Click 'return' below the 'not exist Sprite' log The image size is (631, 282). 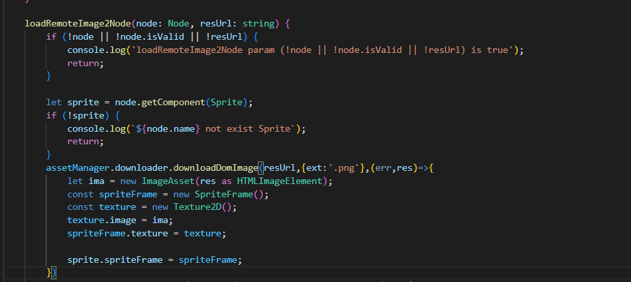coord(84,142)
